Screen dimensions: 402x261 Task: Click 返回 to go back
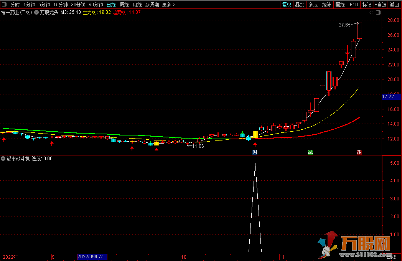pos(394,5)
